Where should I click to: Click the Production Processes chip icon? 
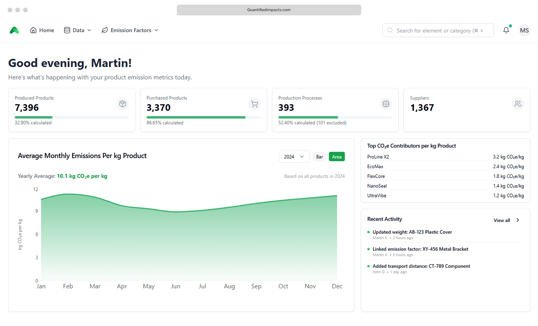pyautogui.click(x=386, y=104)
